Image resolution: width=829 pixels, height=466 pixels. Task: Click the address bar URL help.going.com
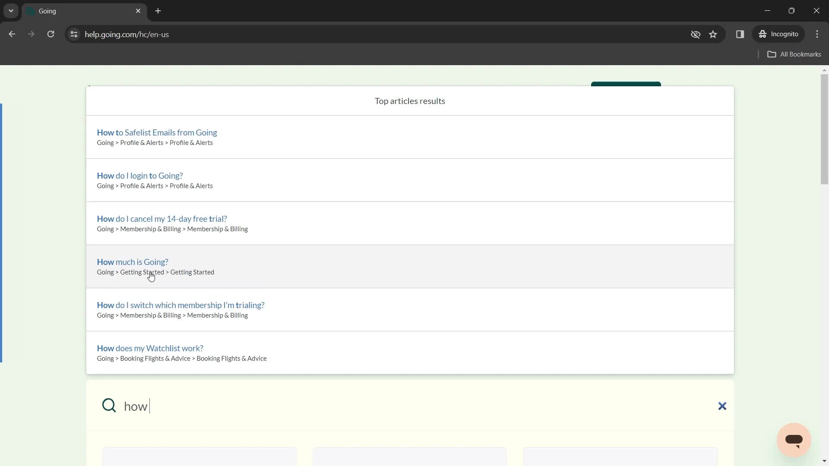click(127, 35)
